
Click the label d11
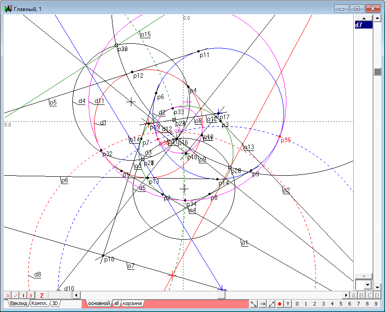pyautogui.click(x=100, y=101)
